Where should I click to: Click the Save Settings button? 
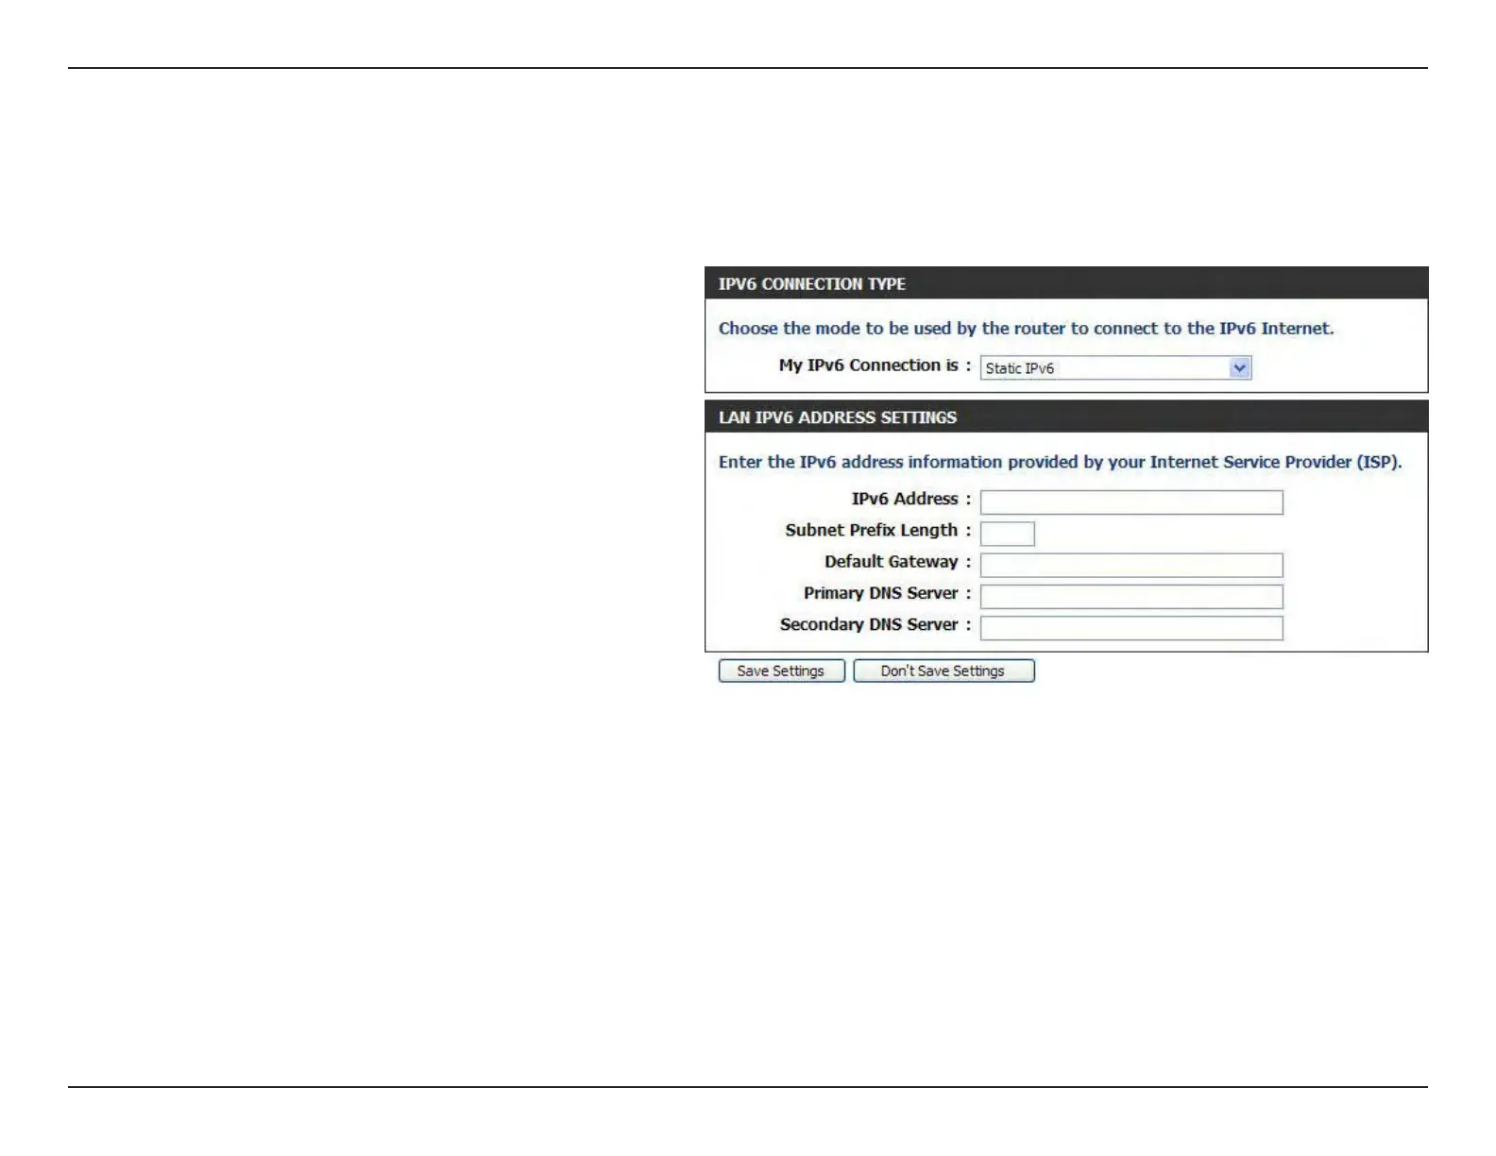pos(781,671)
